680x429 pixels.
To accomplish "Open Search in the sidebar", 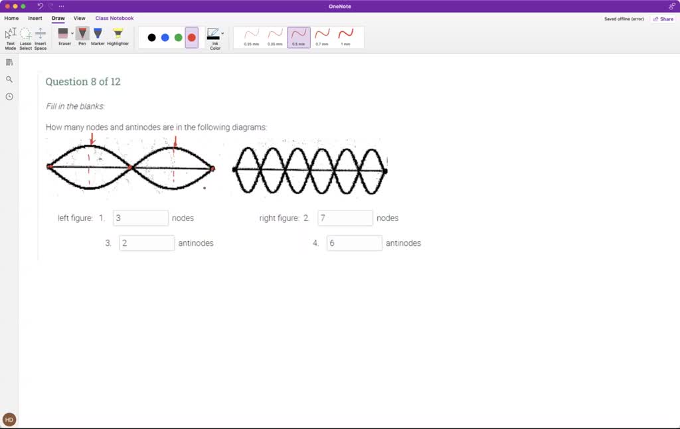I will [9, 78].
